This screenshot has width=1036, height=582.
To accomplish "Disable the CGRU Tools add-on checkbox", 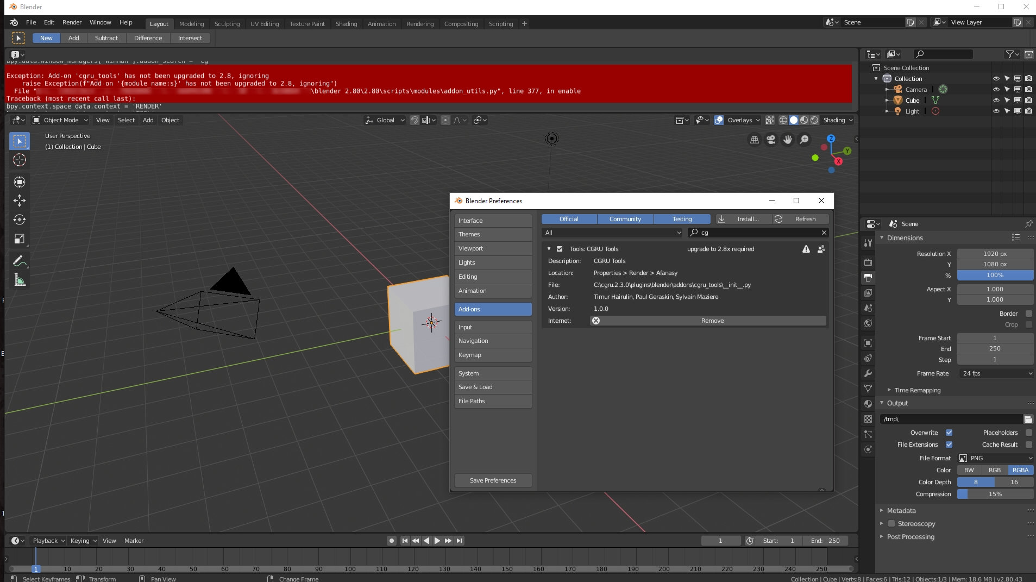I will (x=560, y=249).
